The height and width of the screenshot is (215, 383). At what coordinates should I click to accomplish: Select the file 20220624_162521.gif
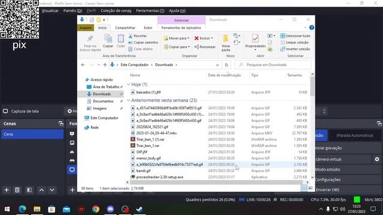[x=152, y=127]
